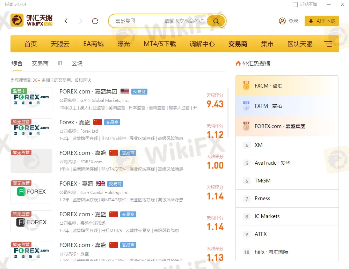349x269 pixels.
Task: Open the hamburger menu beside 区块天眼
Action: (x=328, y=44)
